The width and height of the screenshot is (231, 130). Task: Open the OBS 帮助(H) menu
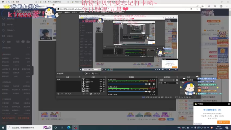coord(121,12)
